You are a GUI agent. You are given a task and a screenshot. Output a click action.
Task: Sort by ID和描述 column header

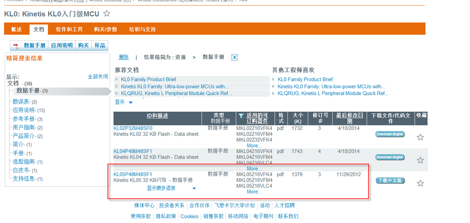point(157,115)
